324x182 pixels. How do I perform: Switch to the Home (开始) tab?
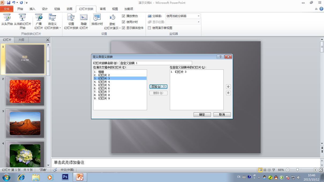point(20,9)
